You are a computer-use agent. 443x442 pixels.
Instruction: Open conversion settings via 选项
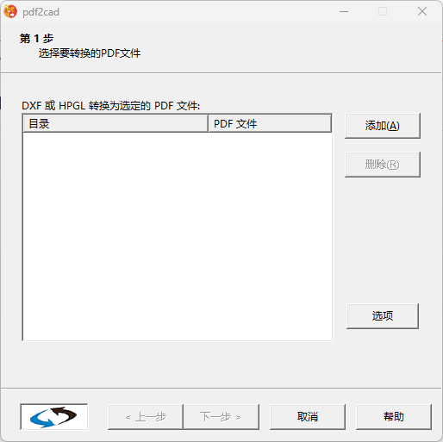click(383, 316)
